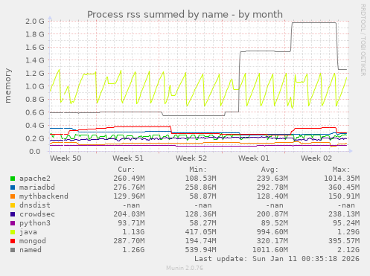Click the Week 02 axis label
This screenshot has width=370, height=276.
tap(316, 158)
